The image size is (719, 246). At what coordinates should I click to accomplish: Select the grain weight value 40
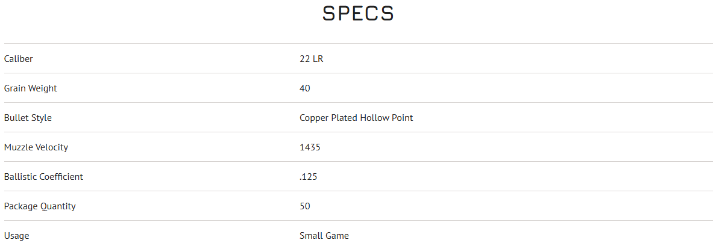coord(305,88)
